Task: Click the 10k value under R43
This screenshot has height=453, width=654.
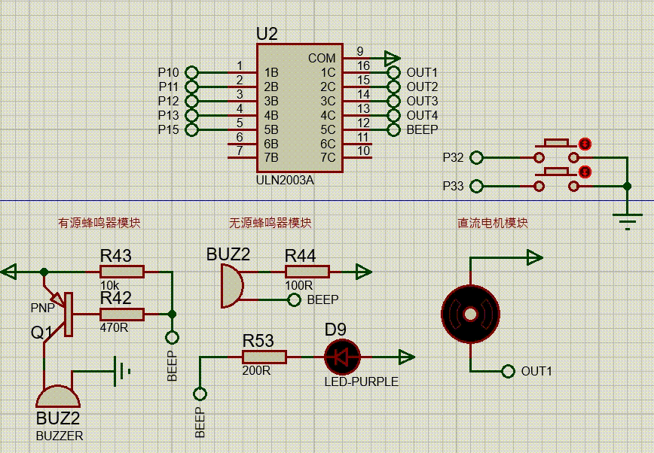Action: (x=109, y=285)
